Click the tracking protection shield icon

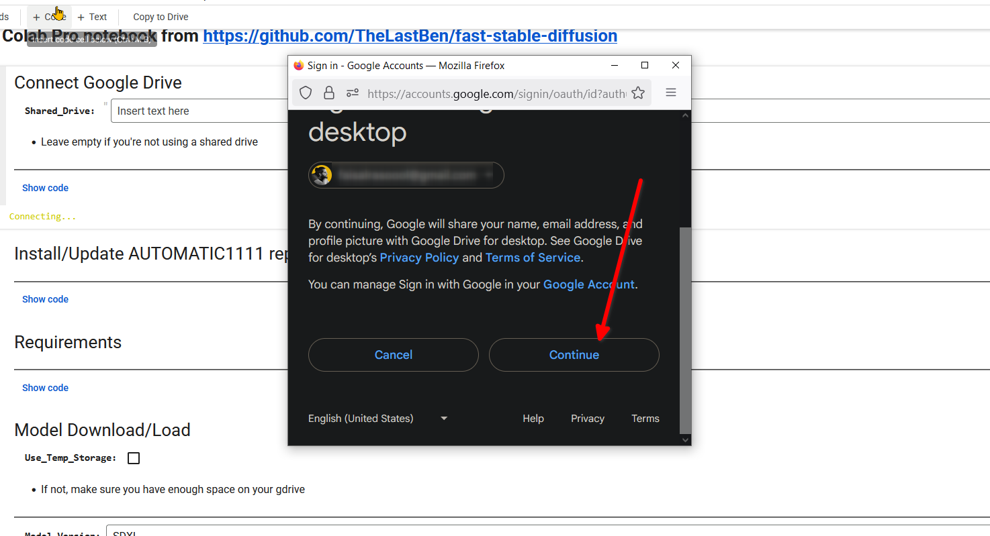306,93
